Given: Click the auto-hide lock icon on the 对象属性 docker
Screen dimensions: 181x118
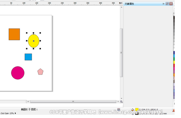Looking at the screenshot, I should 167,4.
